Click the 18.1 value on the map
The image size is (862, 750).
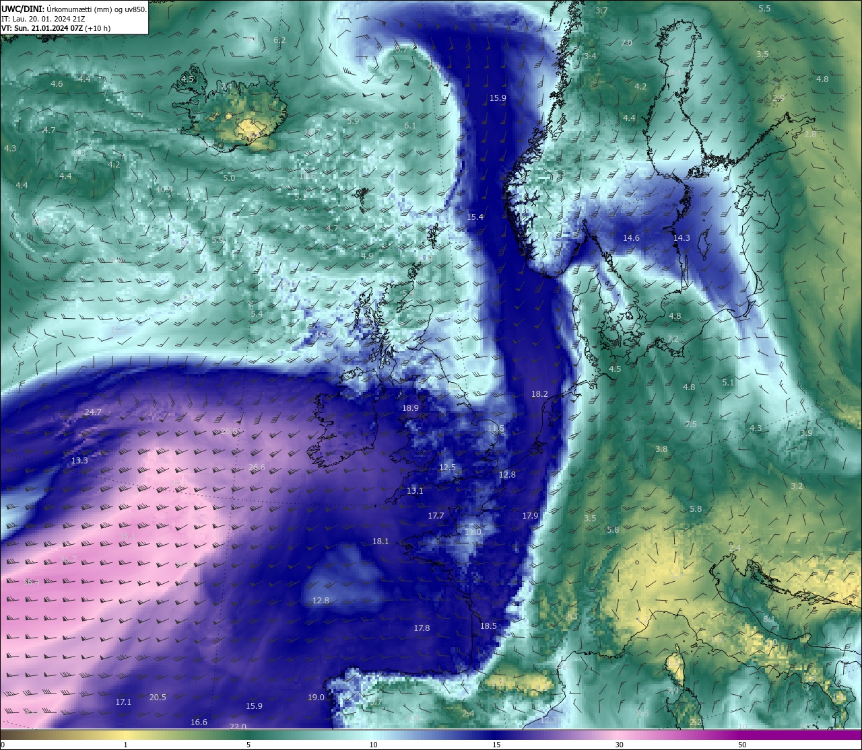pos(380,541)
